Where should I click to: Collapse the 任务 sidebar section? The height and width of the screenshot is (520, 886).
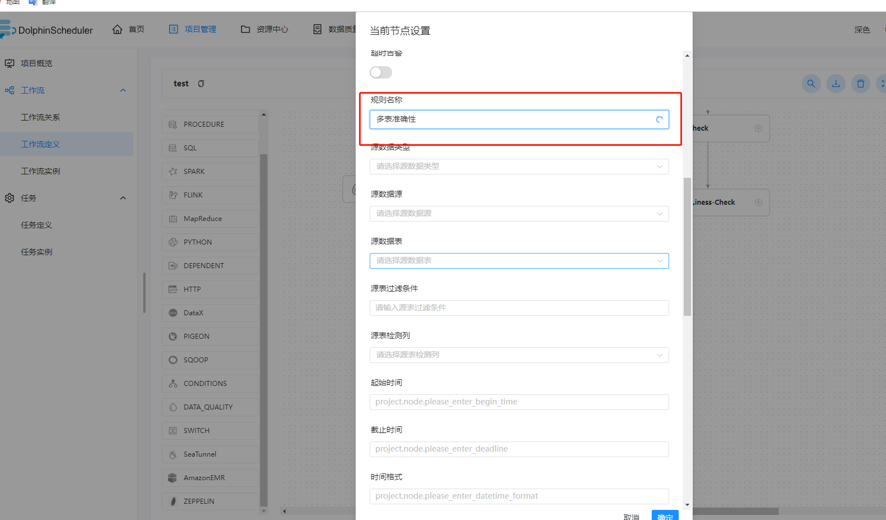(x=123, y=198)
